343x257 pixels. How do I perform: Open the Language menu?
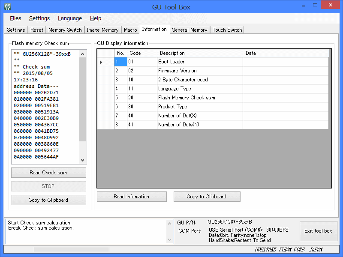click(x=70, y=18)
